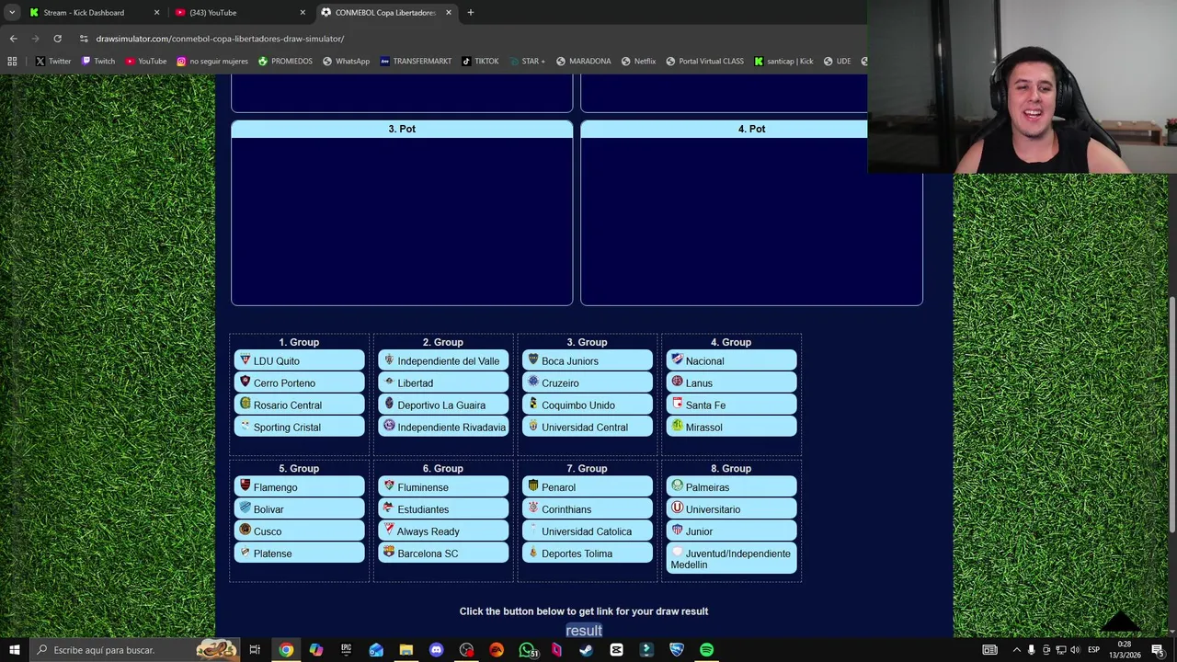Close the Kick Dashboard tab

point(156,13)
